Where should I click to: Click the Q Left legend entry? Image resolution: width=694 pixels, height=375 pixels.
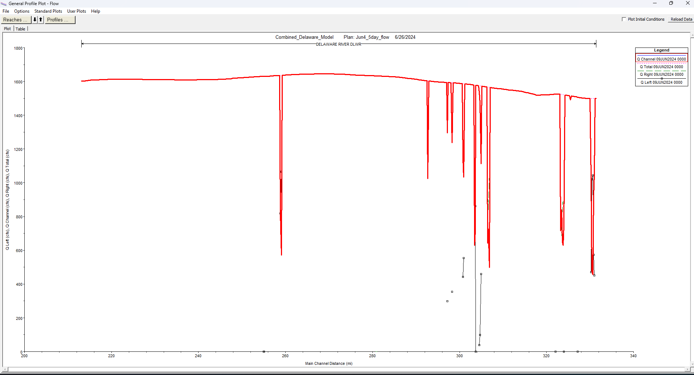(661, 82)
